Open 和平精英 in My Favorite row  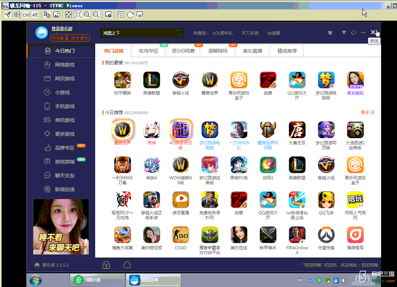point(123,80)
